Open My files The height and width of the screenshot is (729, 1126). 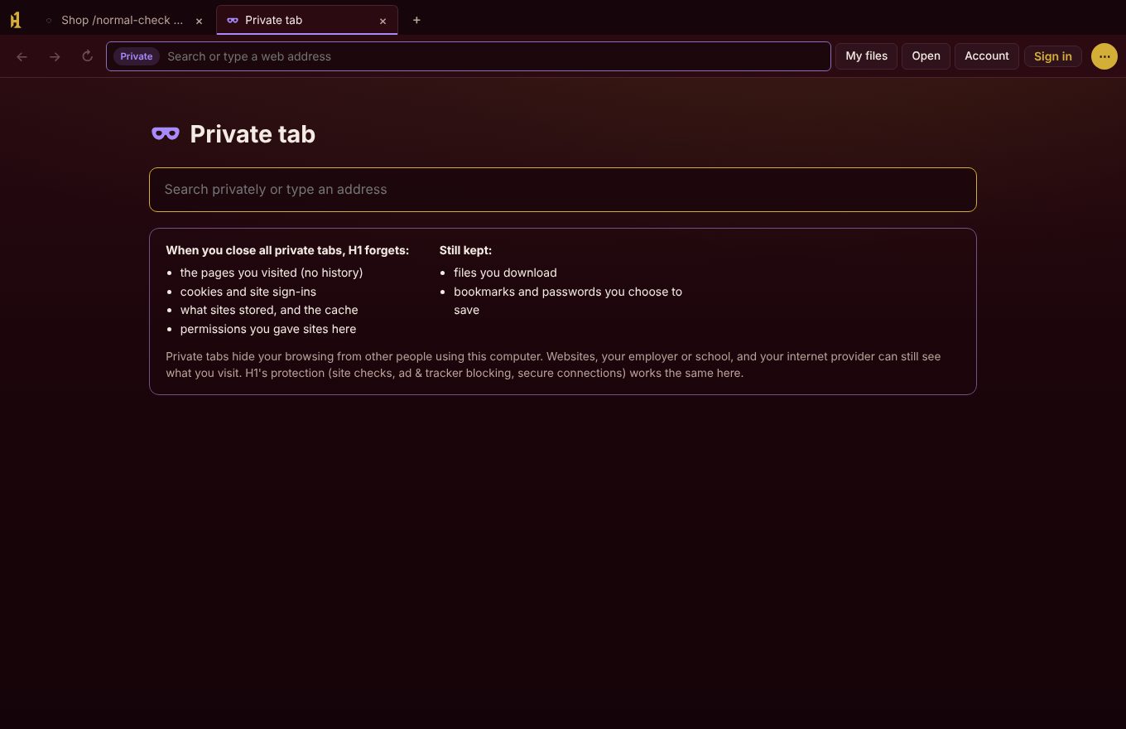866,56
